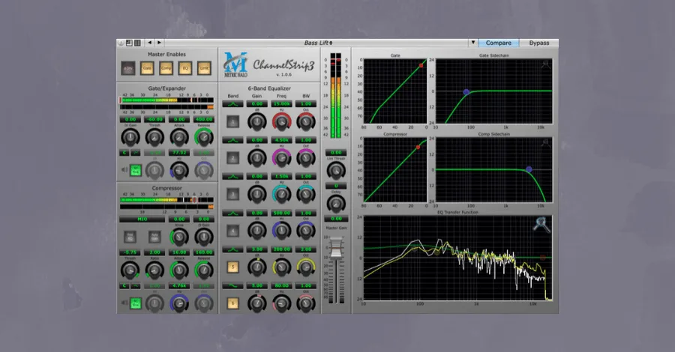
Task: Click the Comp Sidechain graph corner icon
Action: tap(545, 143)
